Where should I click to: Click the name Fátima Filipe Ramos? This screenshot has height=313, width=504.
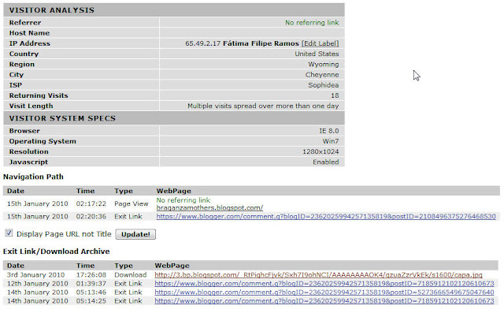261,43
